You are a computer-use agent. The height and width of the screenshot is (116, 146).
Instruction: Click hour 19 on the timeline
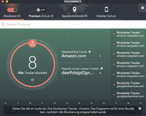point(140,103)
